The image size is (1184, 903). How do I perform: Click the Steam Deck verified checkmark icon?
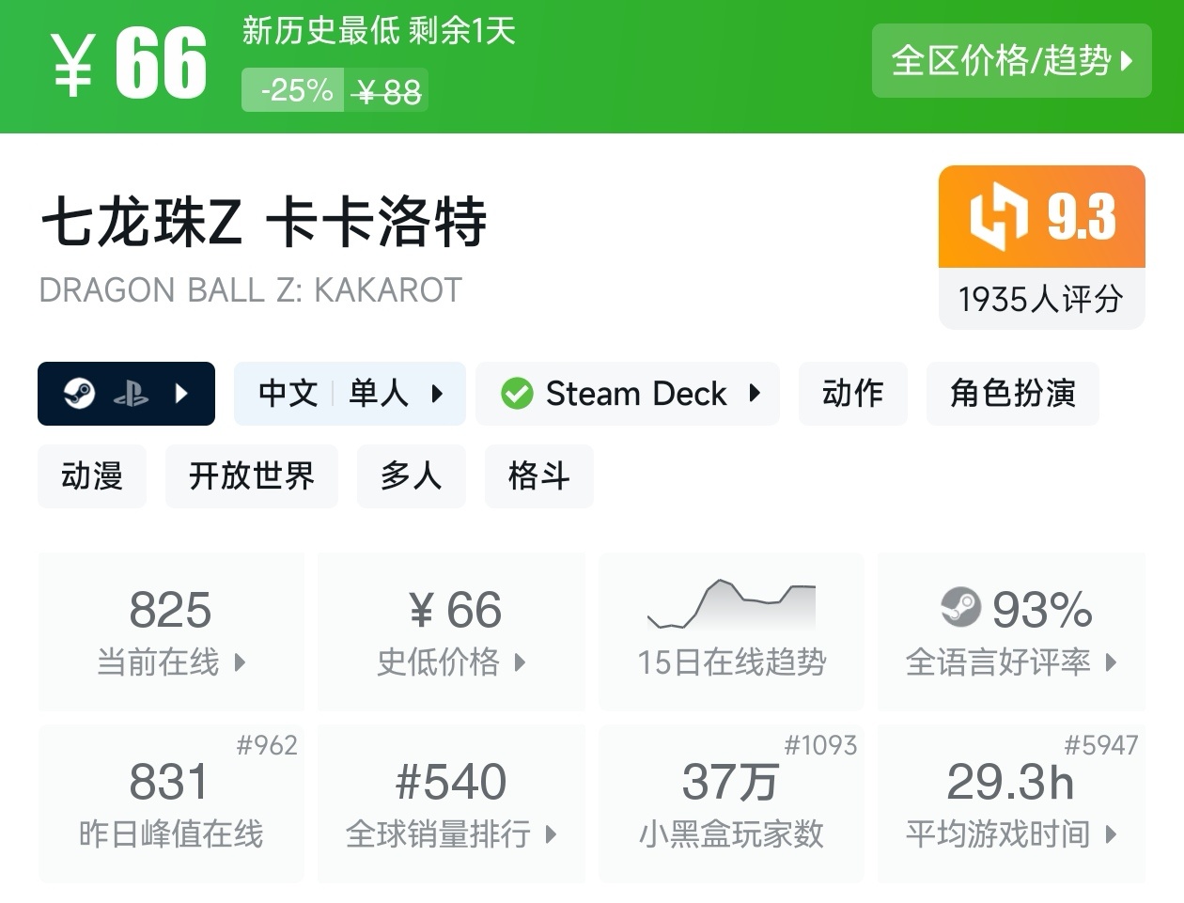tap(517, 394)
